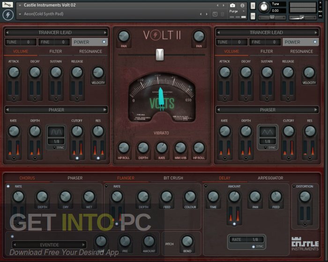
Task: Open Aeon(Cold Synth Pad) preset dropdown
Action: (x=20, y=14)
